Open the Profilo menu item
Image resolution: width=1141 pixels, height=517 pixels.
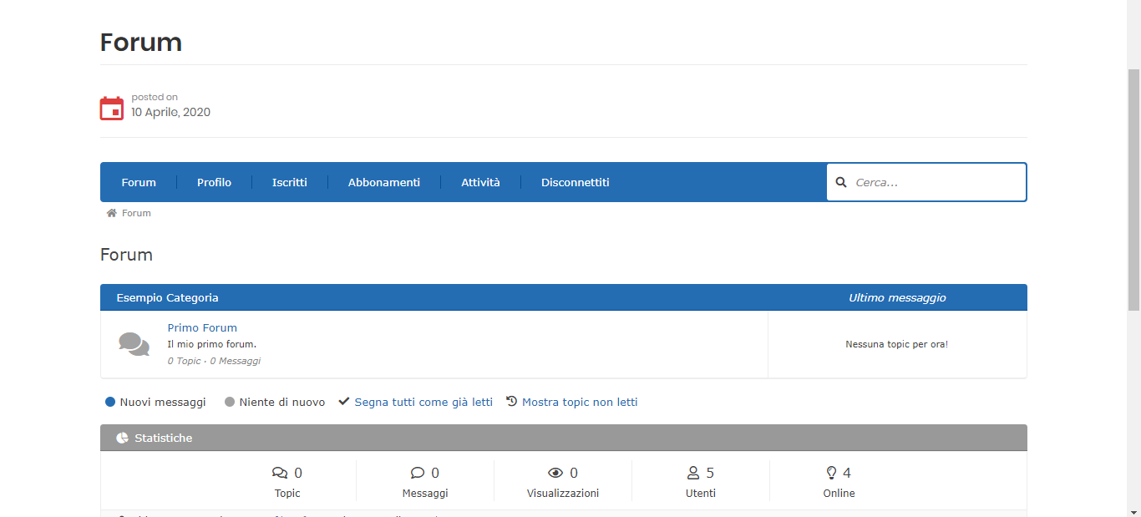[214, 182]
